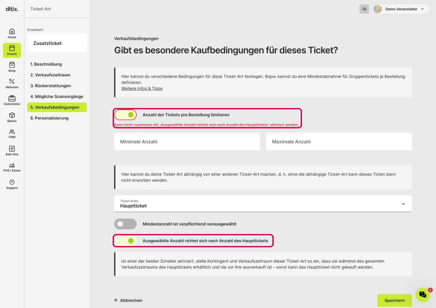Click Abbrechen to cancel

coord(128,300)
